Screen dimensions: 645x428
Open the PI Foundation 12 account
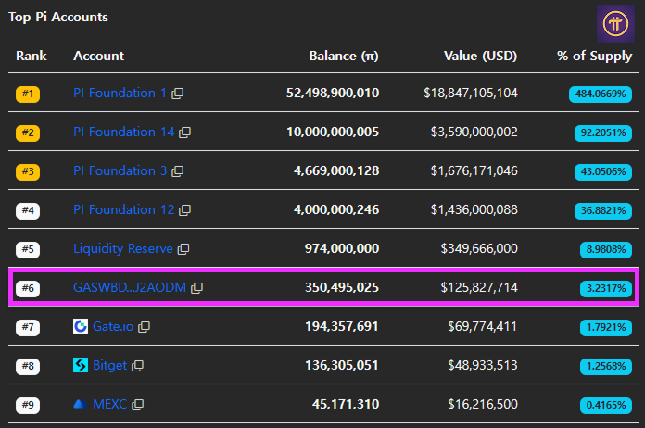coord(123,209)
